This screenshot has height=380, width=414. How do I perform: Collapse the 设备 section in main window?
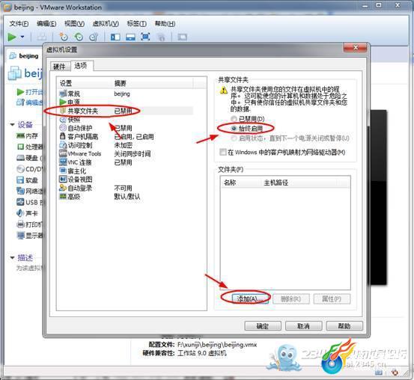click(x=12, y=125)
